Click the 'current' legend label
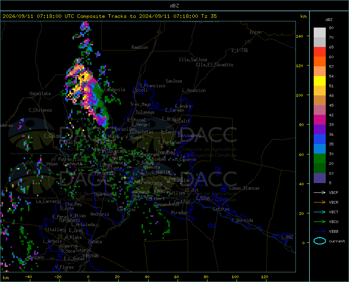The height and width of the screenshot is (282, 349). [337, 241]
